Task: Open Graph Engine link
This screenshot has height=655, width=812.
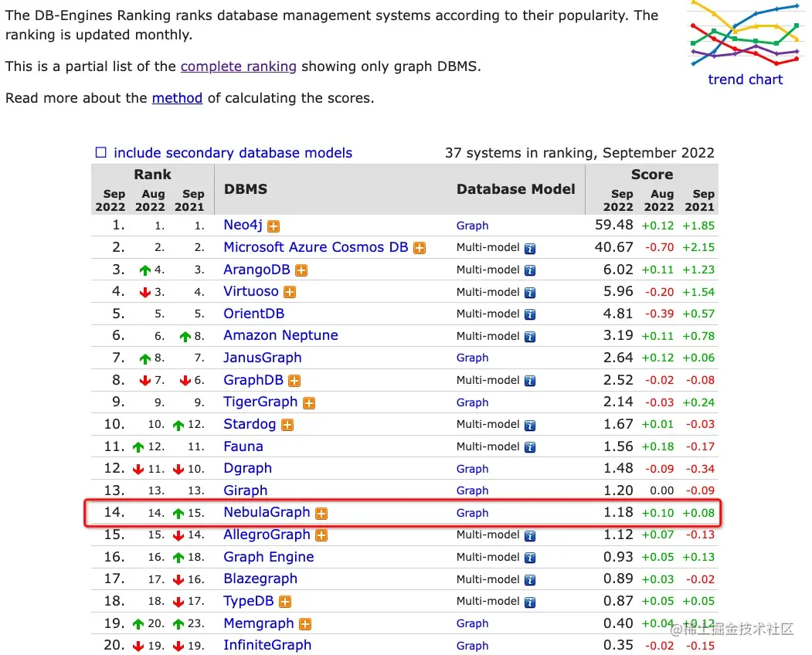Action: tap(268, 557)
